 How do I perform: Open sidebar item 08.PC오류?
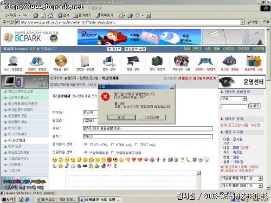click(x=15, y=146)
